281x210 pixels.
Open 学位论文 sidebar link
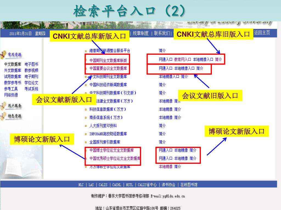coord(31,83)
